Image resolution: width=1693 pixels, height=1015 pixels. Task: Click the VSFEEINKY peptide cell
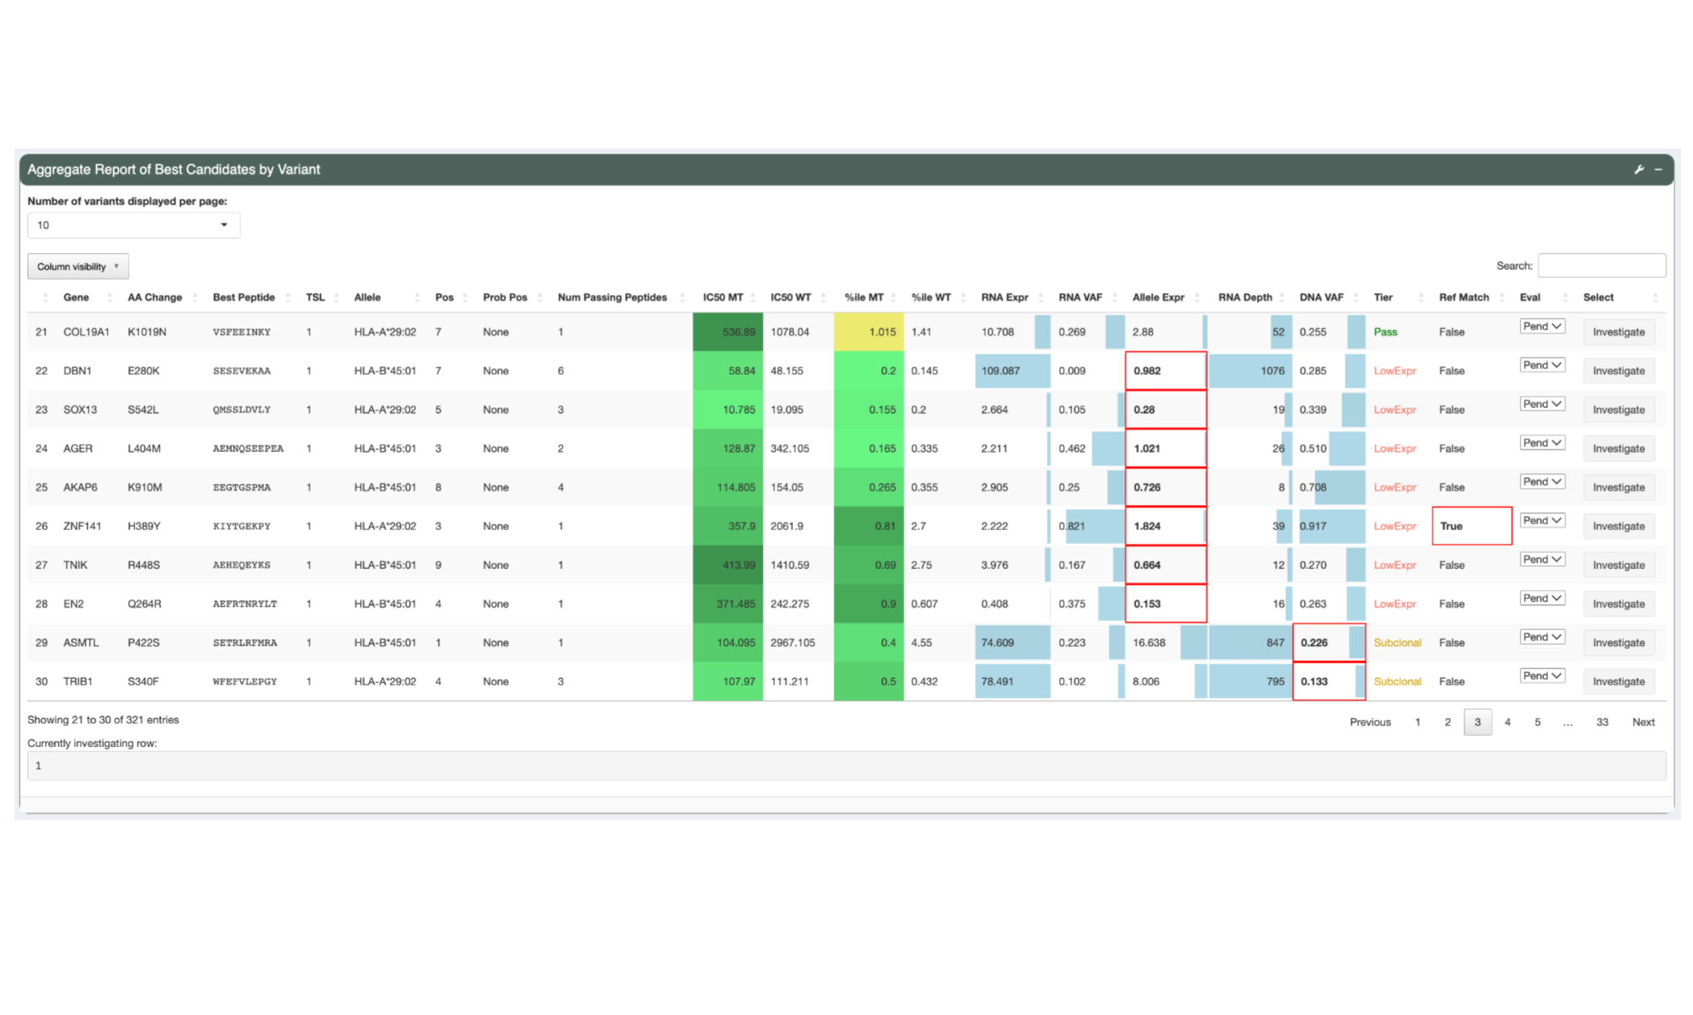point(242,332)
